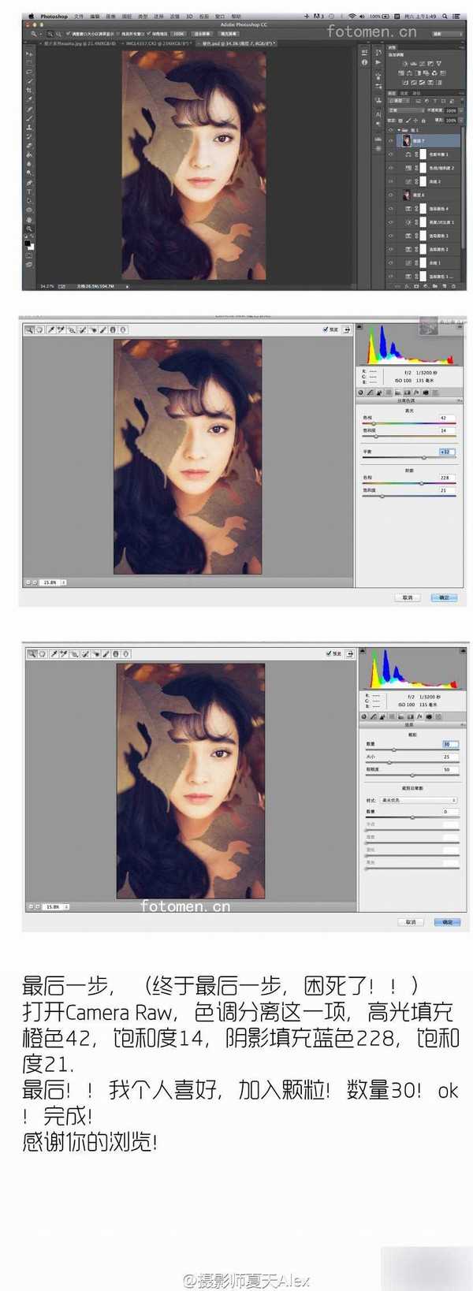Click the 平衡 value field showing +32

[445, 452]
